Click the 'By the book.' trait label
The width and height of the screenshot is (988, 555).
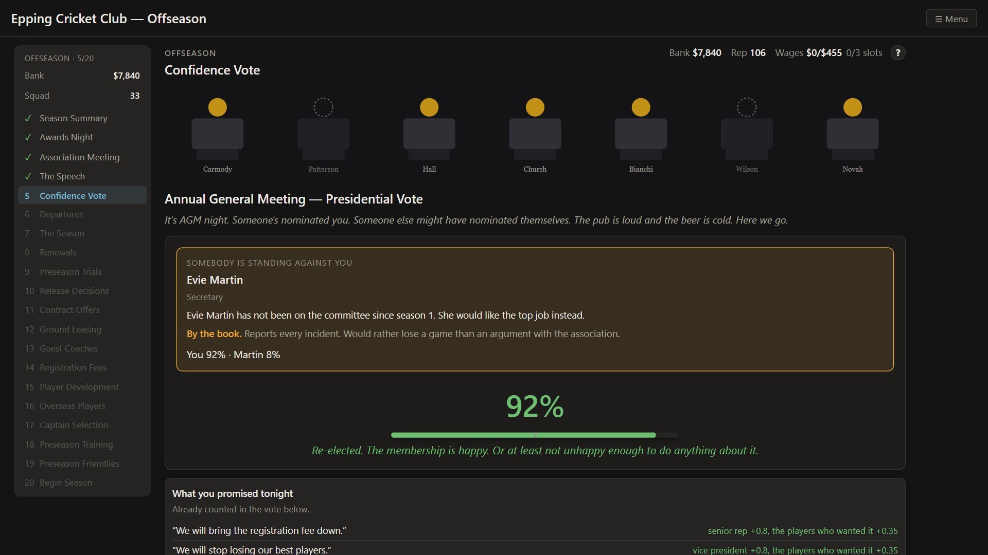coord(214,334)
